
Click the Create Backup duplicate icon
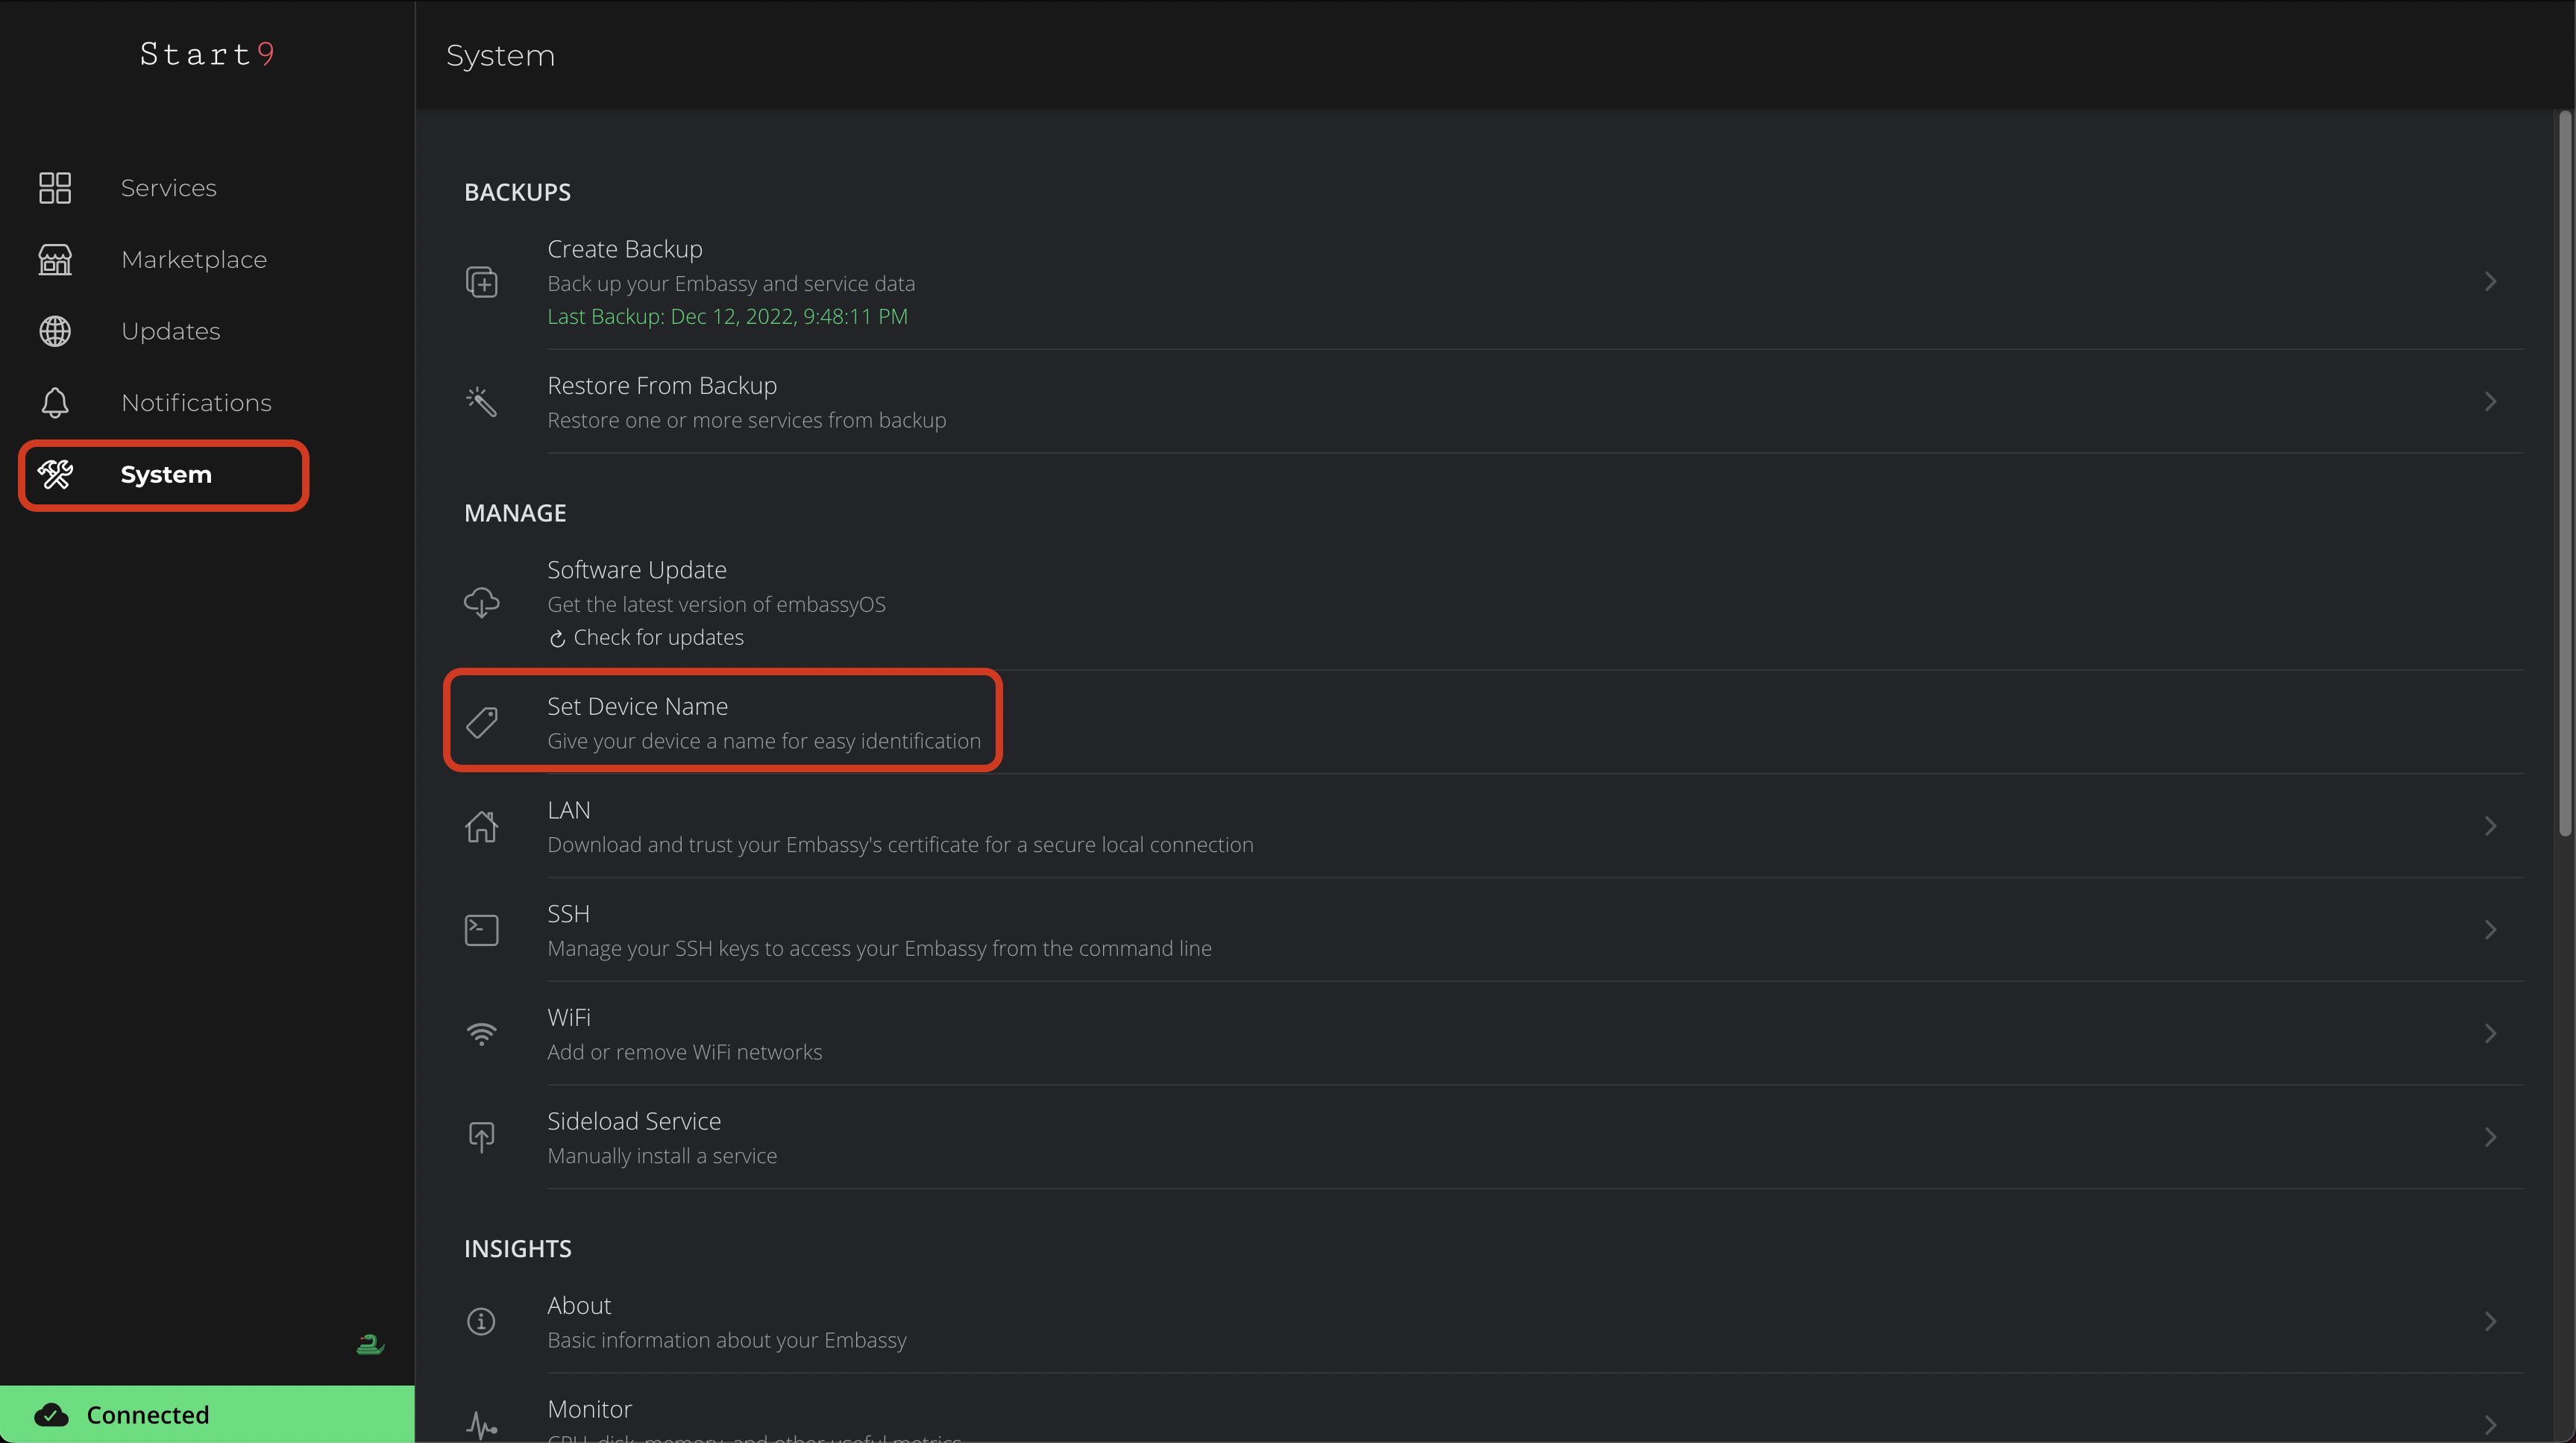(x=482, y=282)
